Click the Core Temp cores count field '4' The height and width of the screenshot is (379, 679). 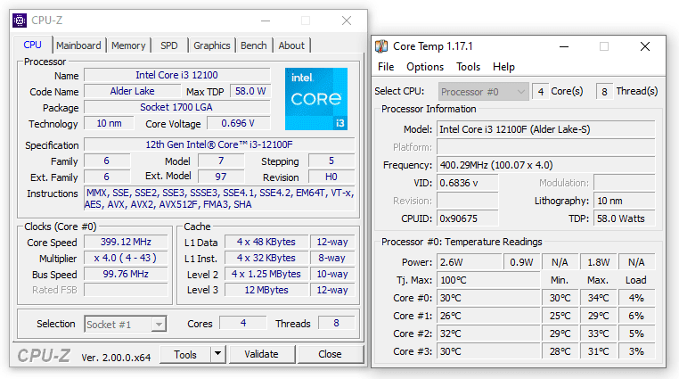pos(540,91)
